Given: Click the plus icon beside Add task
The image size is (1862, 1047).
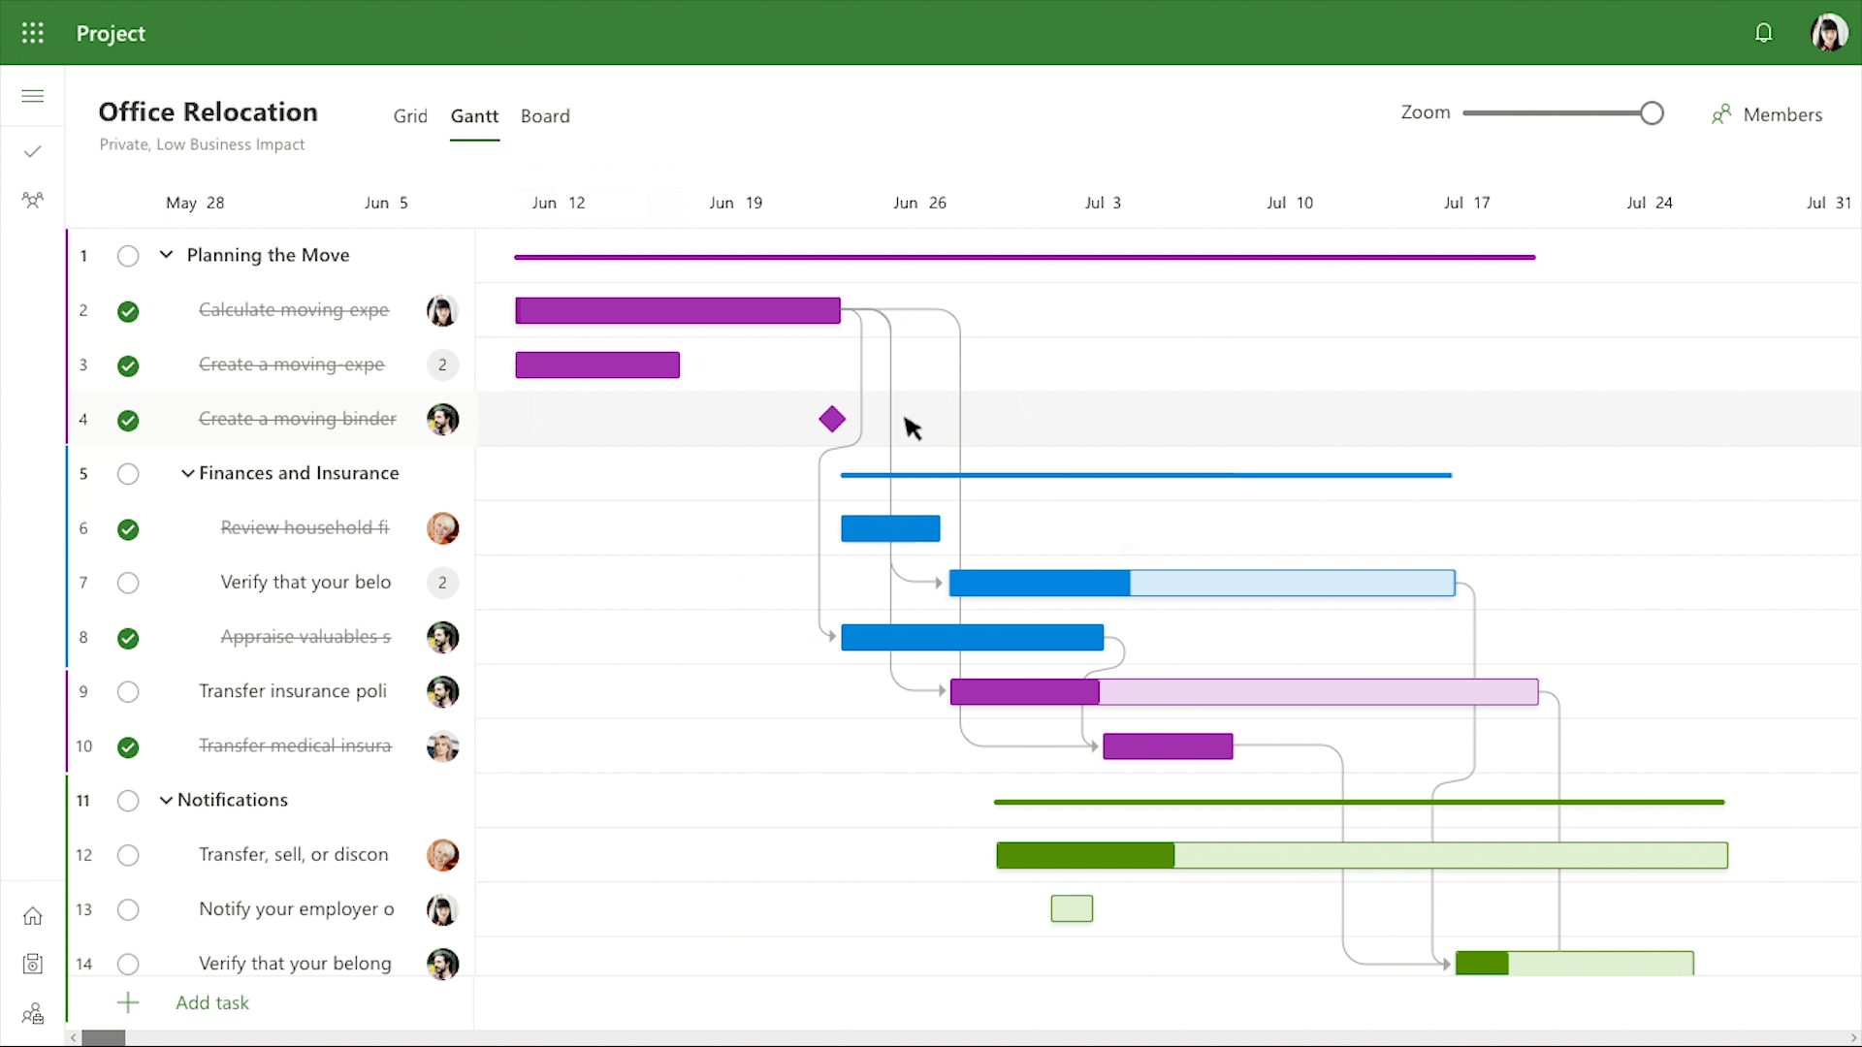Looking at the screenshot, I should pos(128,1002).
